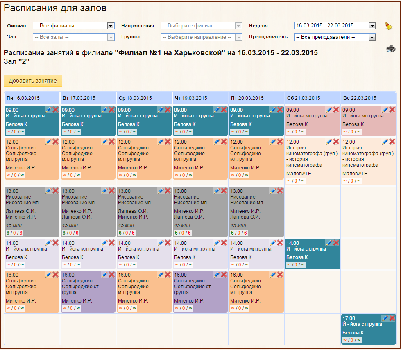
Task: Edit Sunday 17:00 yoga st. group
Action: (x=385, y=318)
